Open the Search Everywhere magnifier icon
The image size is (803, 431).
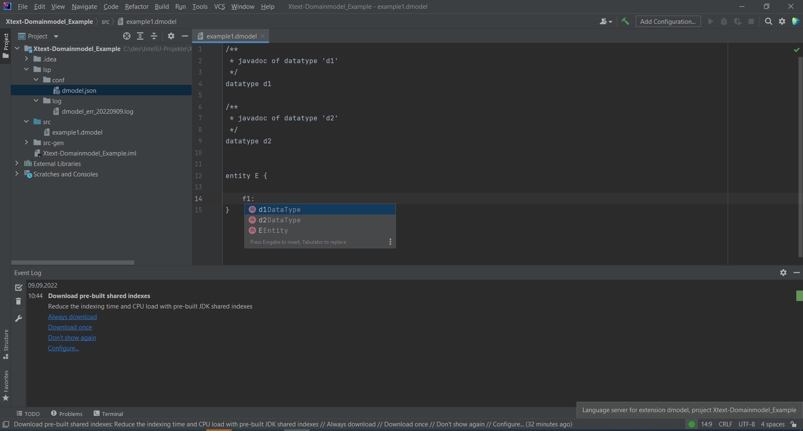(769, 21)
